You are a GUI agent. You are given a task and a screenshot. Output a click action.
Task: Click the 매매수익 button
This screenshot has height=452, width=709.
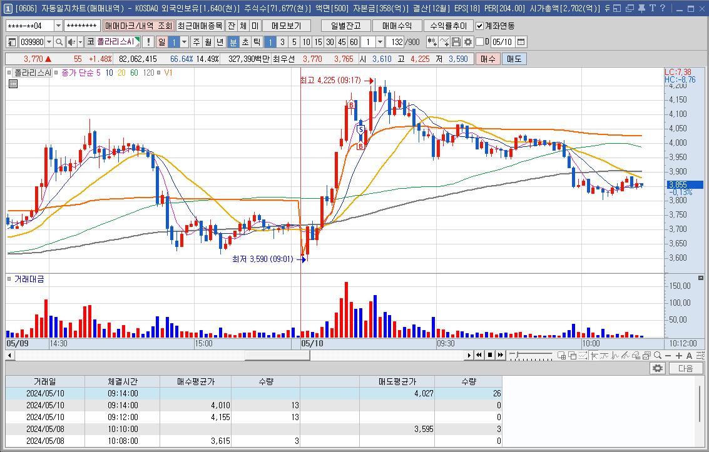point(397,26)
